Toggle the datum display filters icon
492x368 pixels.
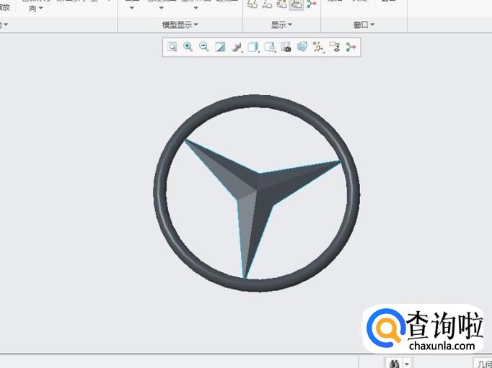pos(317,48)
